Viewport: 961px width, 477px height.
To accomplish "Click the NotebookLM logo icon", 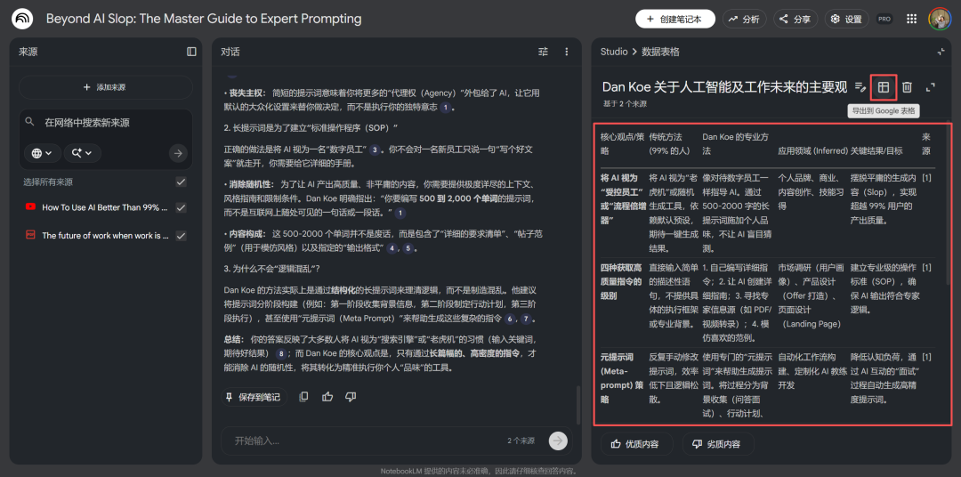I will (22, 19).
